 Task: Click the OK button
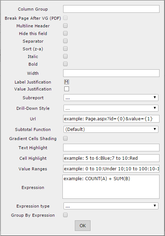(x=82, y=226)
